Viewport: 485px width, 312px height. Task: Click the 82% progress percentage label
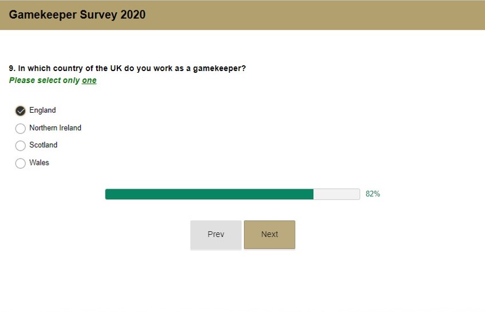click(x=373, y=194)
